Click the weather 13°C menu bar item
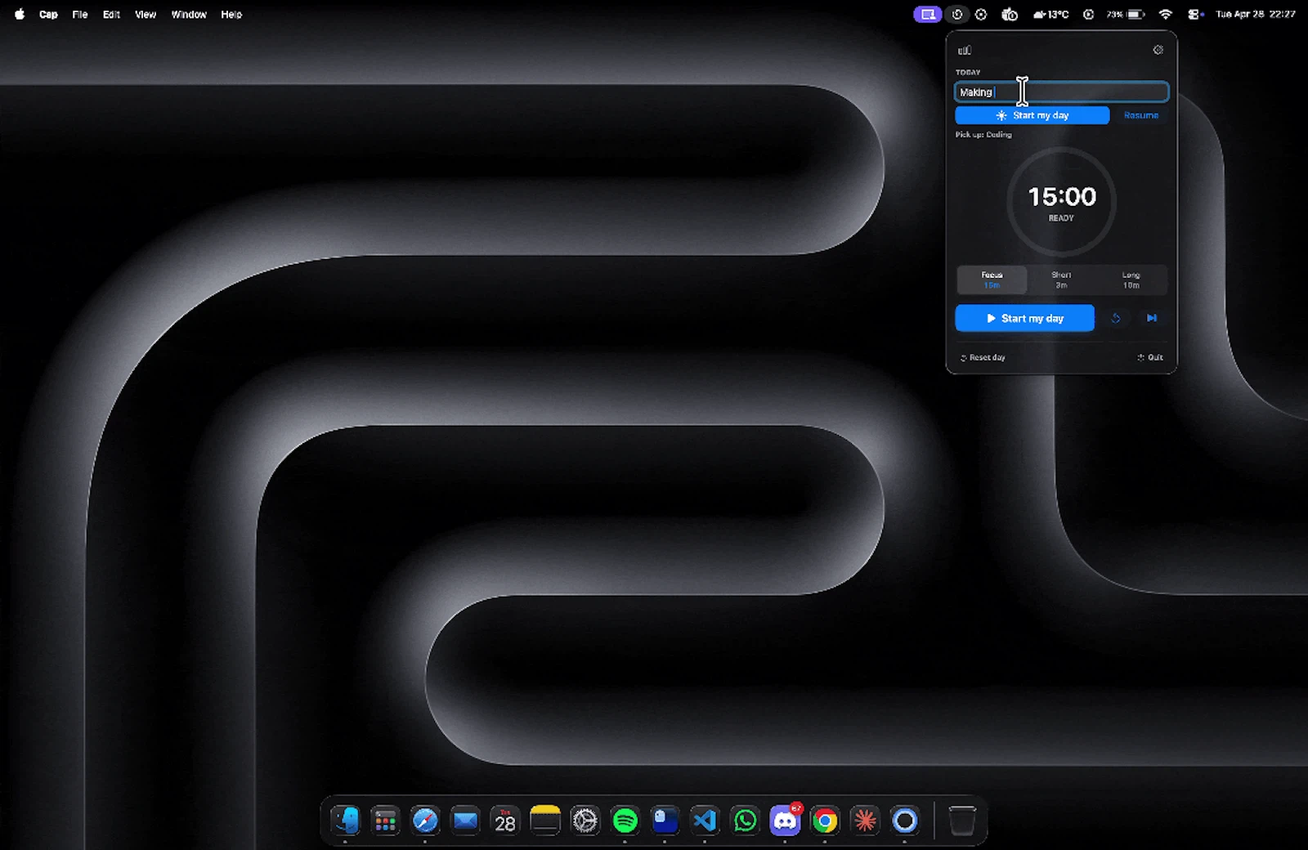Image resolution: width=1308 pixels, height=850 pixels. coord(1050,14)
